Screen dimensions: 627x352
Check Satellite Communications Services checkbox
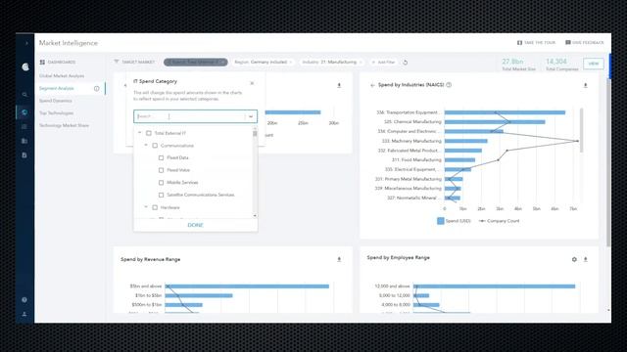pyautogui.click(x=161, y=195)
